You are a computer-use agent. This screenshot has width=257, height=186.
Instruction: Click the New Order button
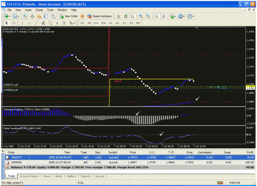pyautogui.click(x=69, y=16)
